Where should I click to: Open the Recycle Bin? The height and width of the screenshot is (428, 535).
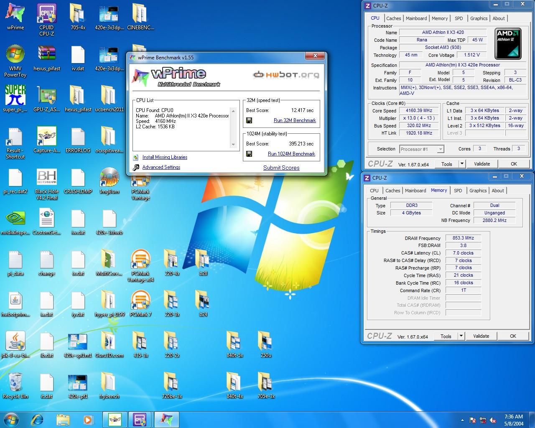click(15, 385)
